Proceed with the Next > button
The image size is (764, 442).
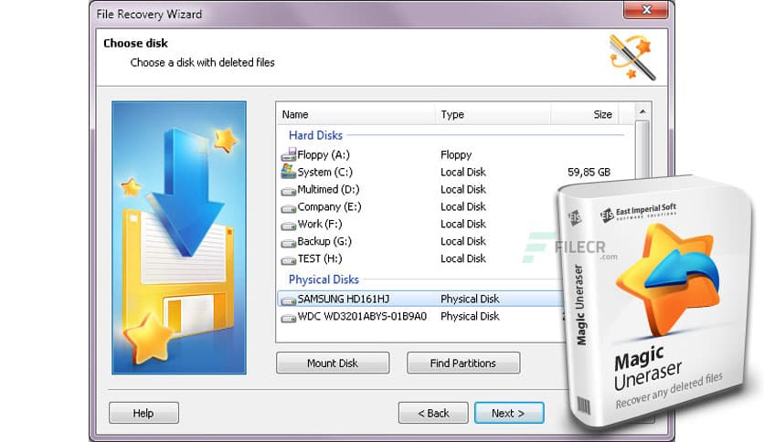tap(509, 413)
